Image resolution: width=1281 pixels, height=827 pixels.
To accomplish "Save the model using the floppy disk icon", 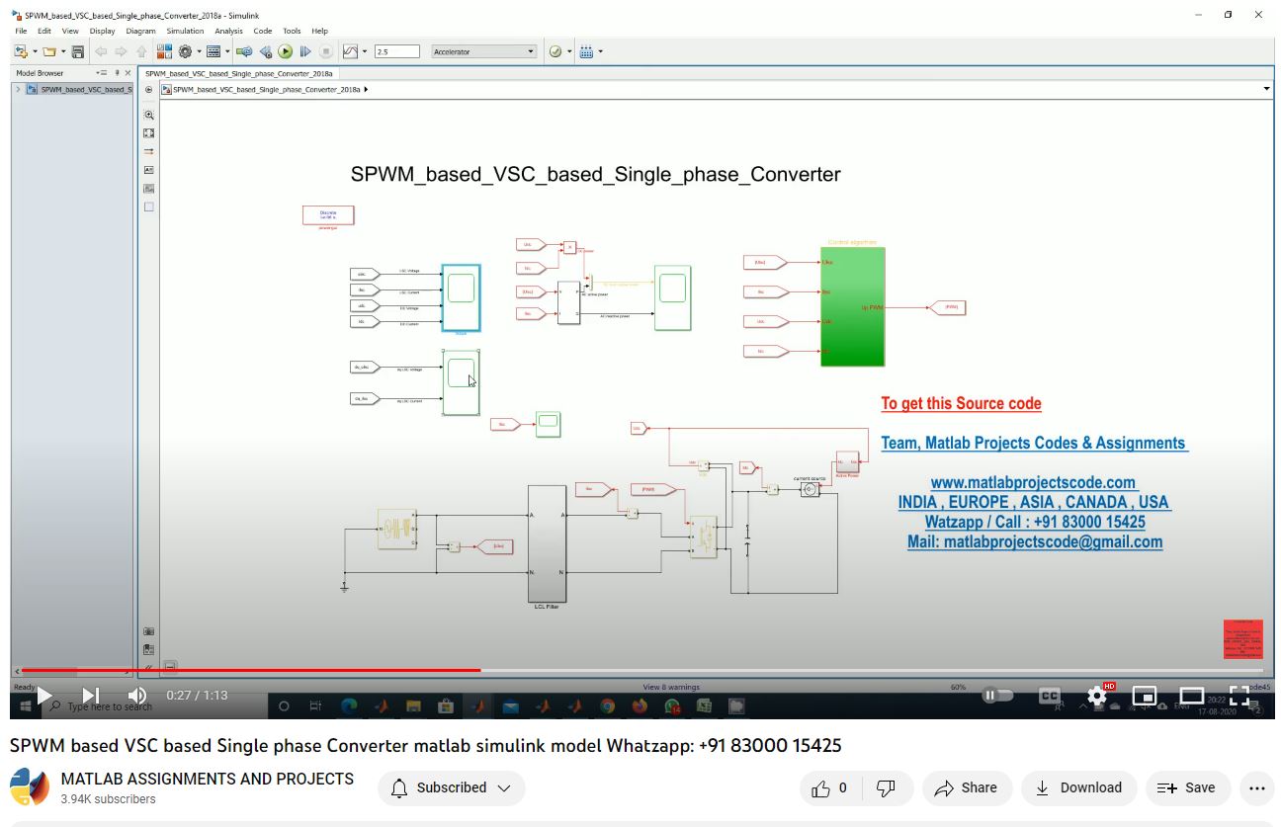I will click(x=78, y=51).
